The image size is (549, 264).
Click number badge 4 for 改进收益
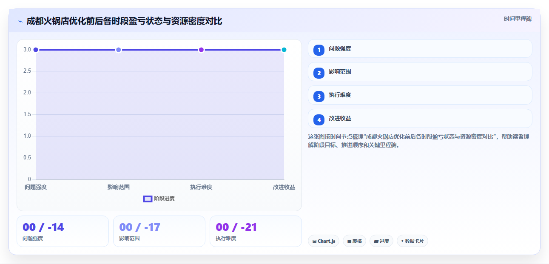tap(319, 120)
